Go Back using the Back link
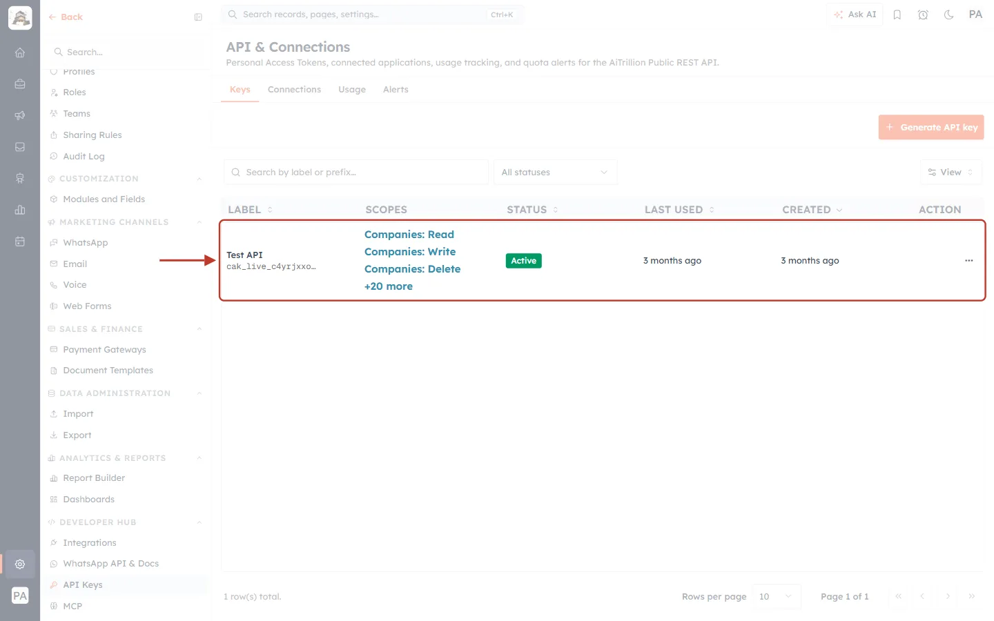 66,17
